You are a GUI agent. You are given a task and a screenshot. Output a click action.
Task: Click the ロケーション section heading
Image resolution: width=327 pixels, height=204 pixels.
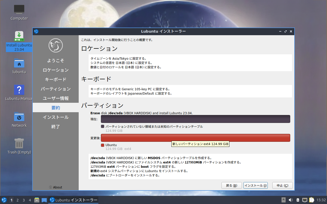[99, 48]
